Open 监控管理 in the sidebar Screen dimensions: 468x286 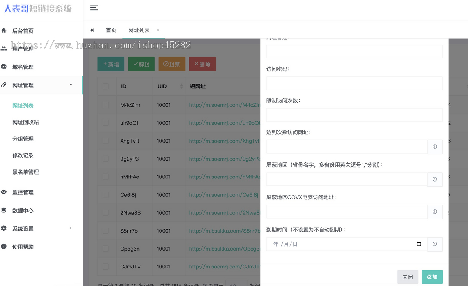(x=23, y=192)
